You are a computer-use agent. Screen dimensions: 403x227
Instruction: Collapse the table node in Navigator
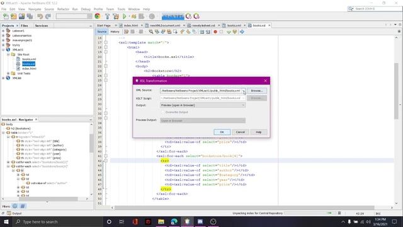click(x=3, y=132)
